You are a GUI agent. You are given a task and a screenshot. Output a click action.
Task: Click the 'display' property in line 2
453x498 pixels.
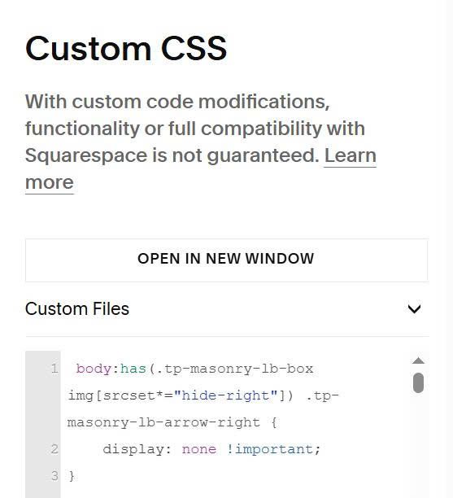(x=133, y=449)
